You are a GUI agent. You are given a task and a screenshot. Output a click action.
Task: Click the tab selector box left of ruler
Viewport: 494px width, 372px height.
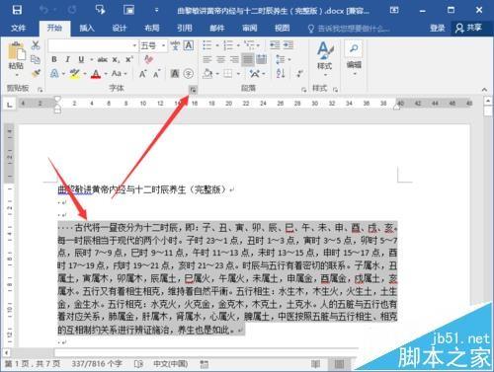coord(10,105)
